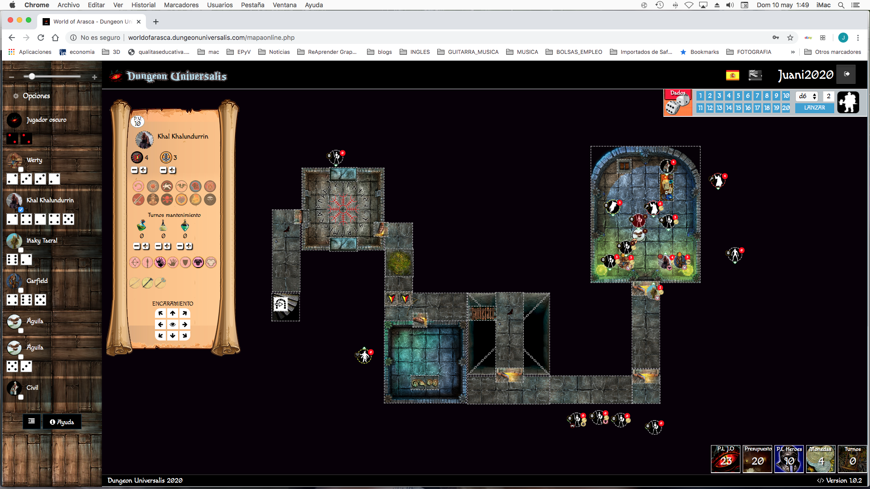This screenshot has width=870, height=489.
Task: Open the Marcadores menu
Action: (181, 5)
